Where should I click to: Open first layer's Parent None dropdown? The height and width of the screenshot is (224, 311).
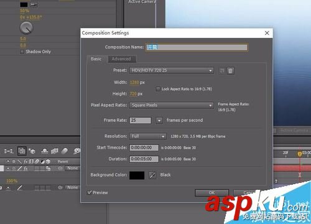73,168
